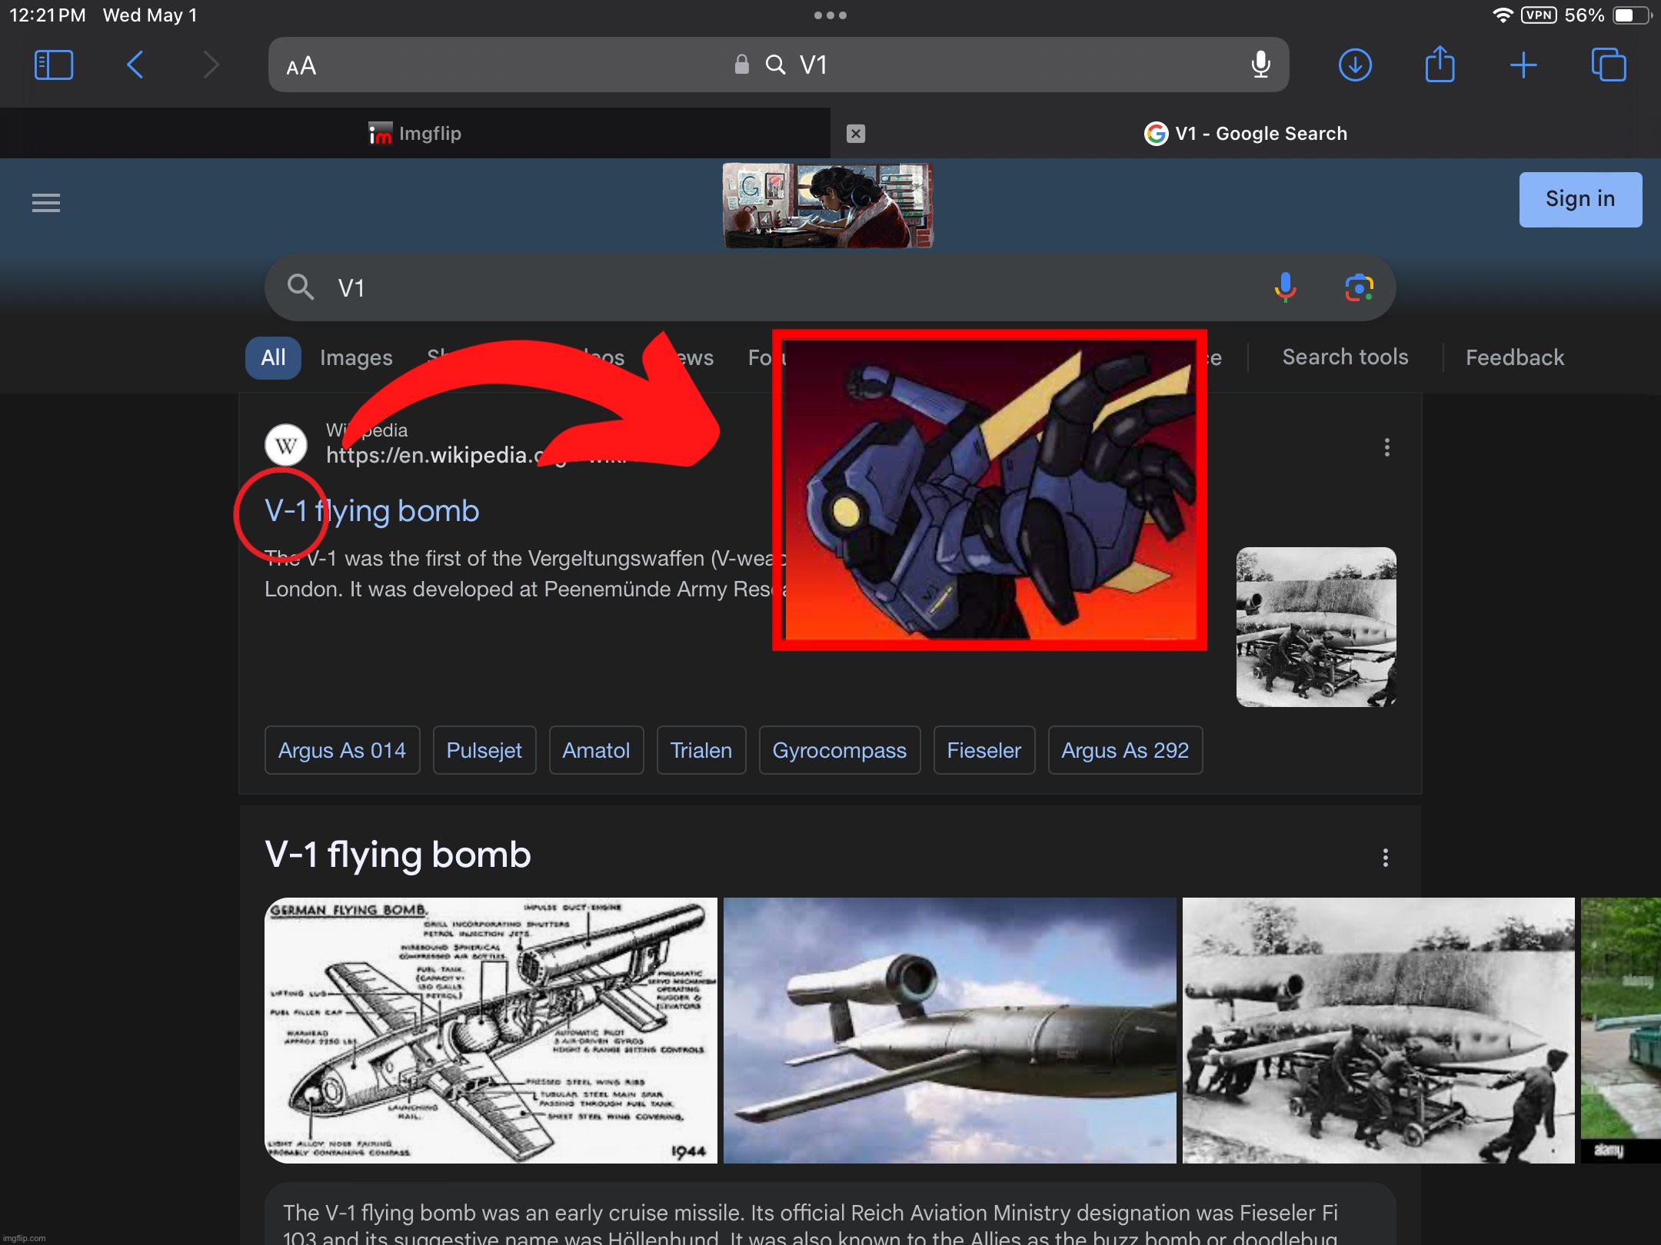
Task: Close the V1 Google Search tab
Action: [x=856, y=134]
